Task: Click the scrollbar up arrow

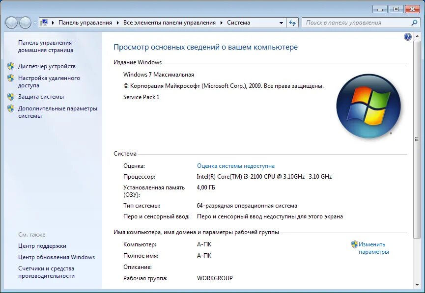Action: [417, 37]
